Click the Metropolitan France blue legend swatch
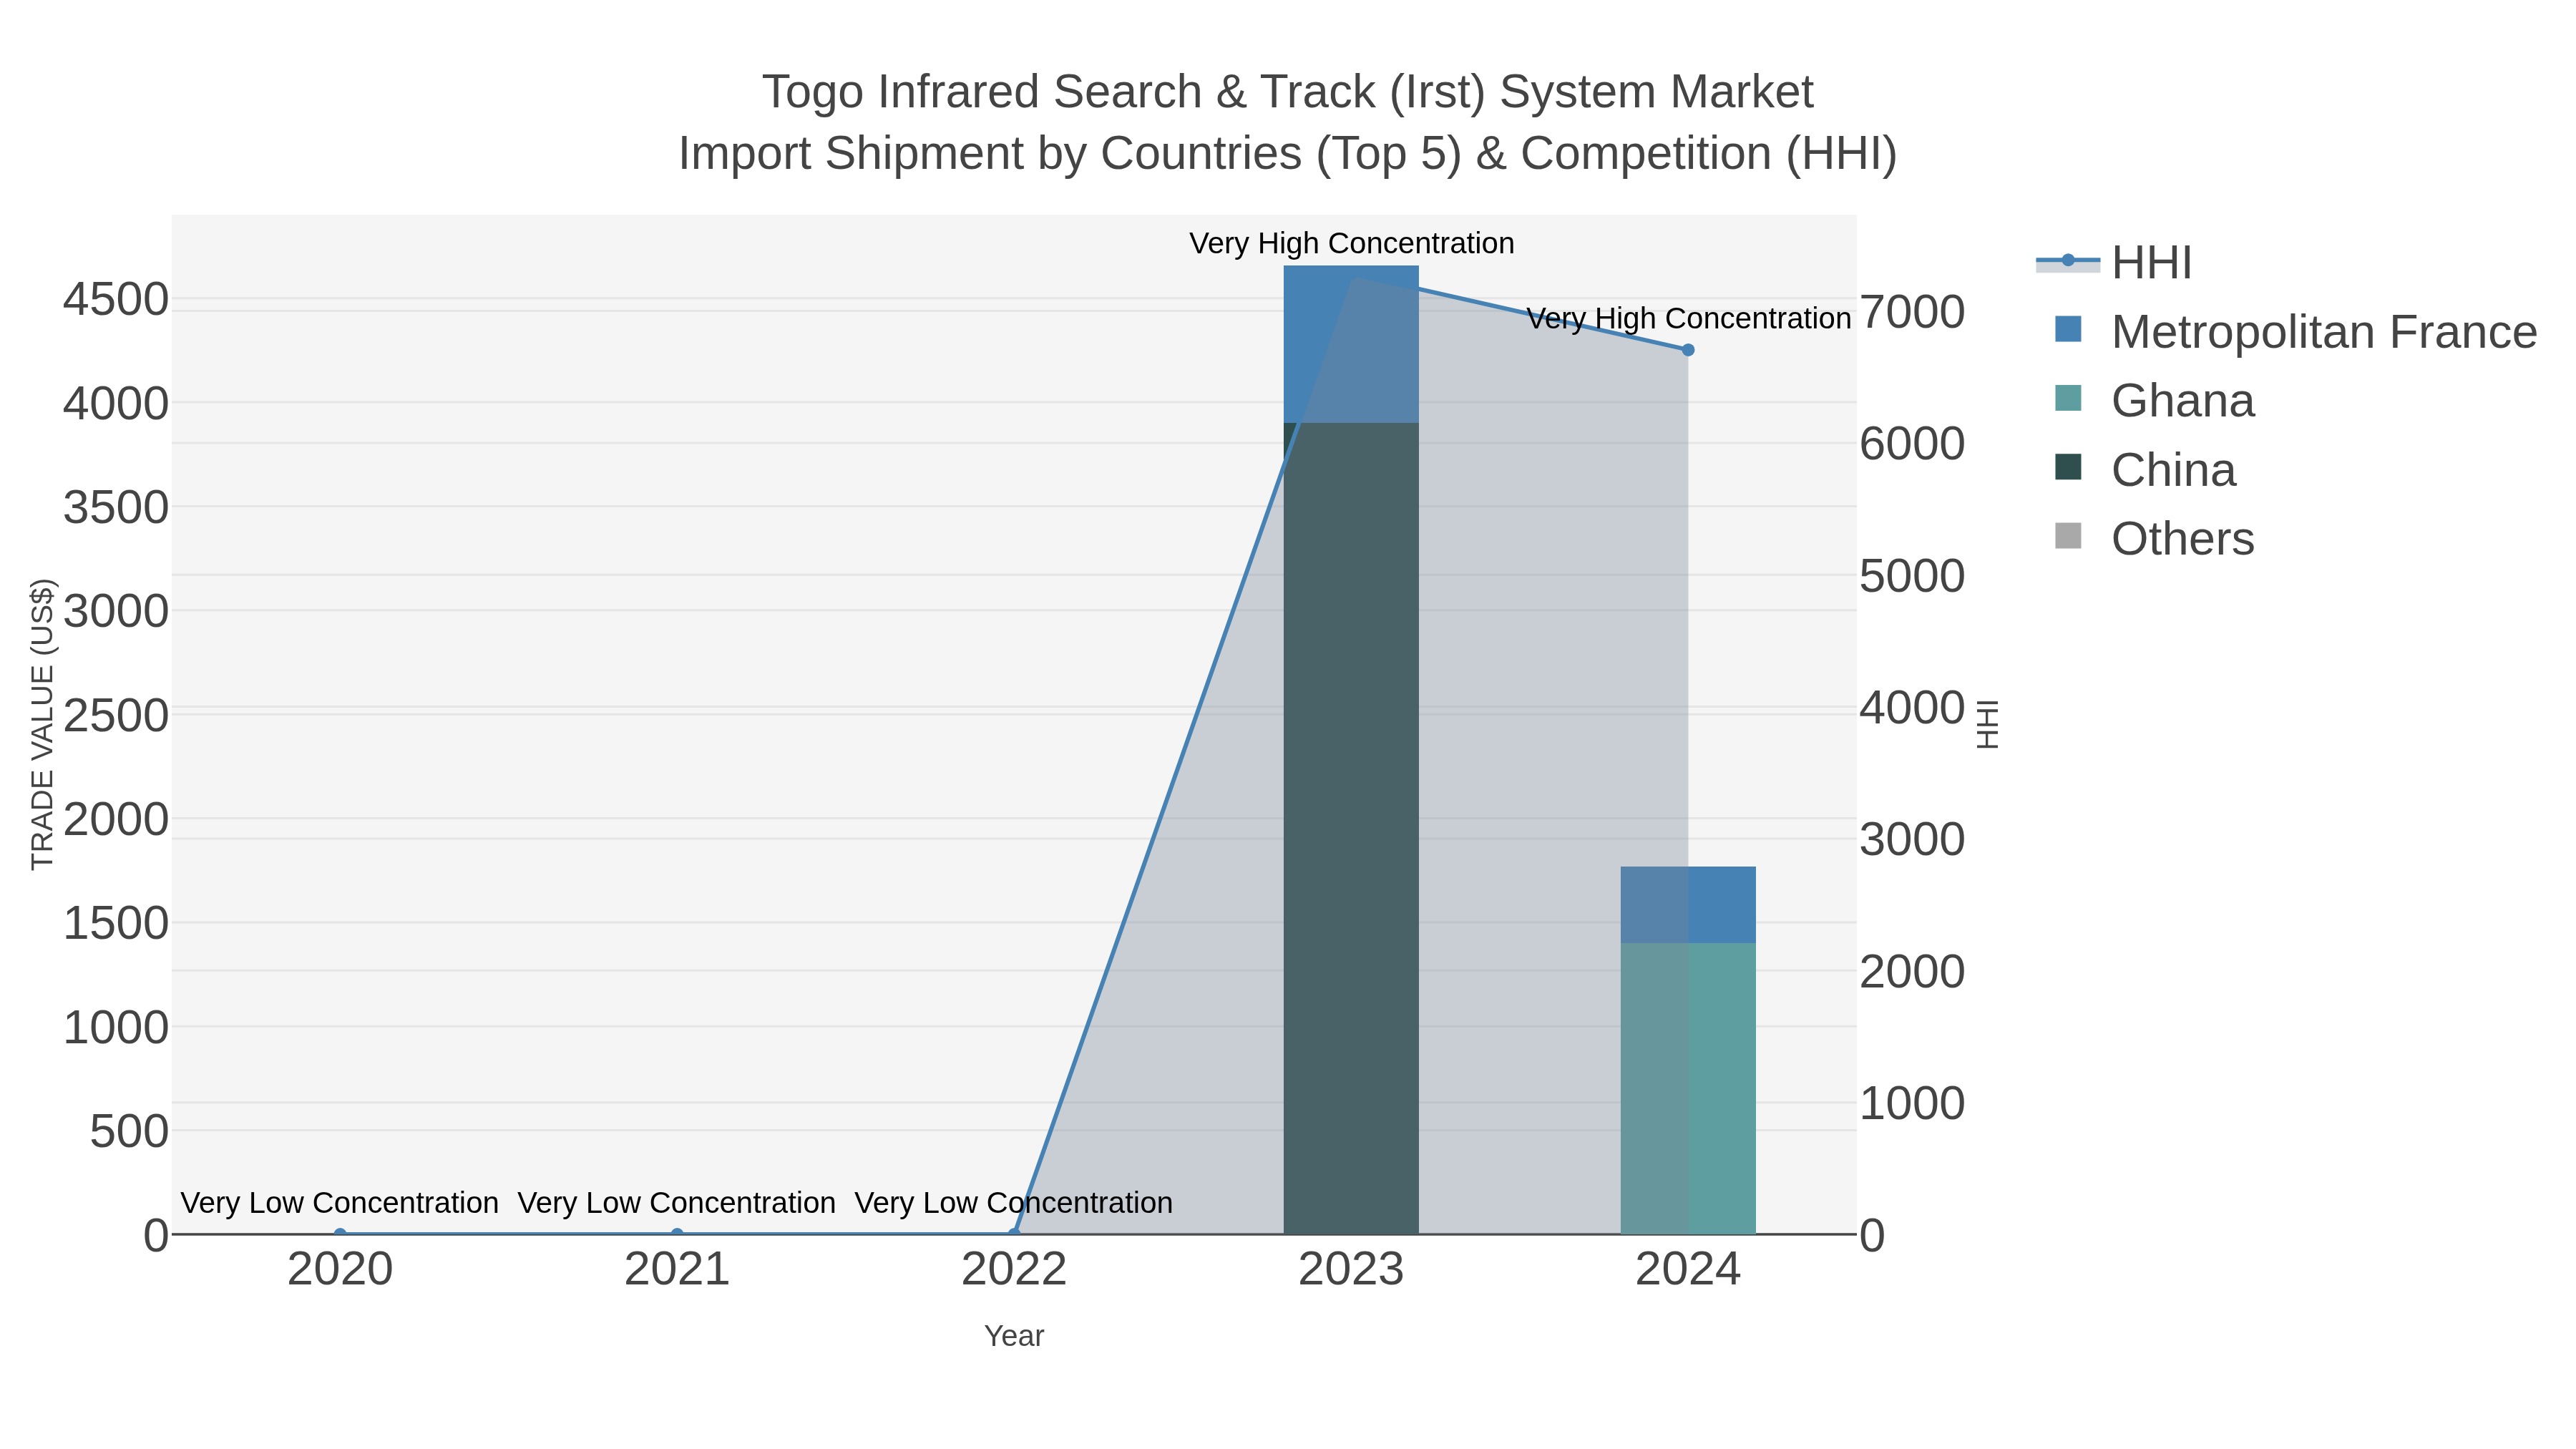 coord(2068,329)
